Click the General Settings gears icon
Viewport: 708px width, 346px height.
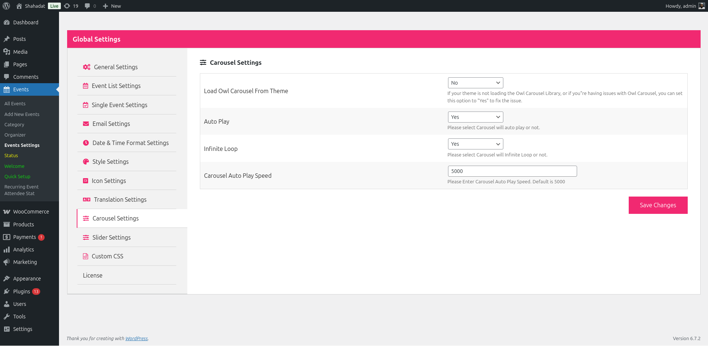(87, 67)
